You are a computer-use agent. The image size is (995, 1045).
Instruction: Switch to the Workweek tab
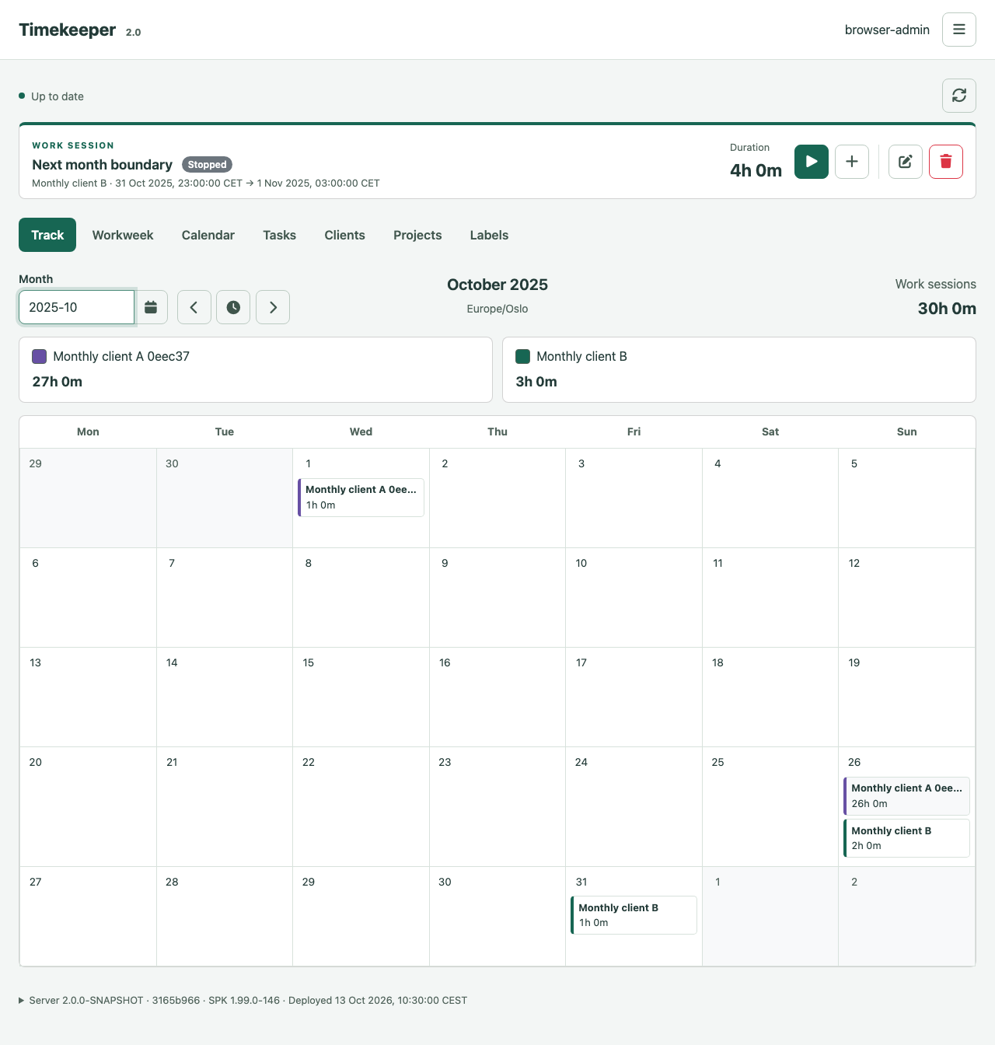point(123,235)
